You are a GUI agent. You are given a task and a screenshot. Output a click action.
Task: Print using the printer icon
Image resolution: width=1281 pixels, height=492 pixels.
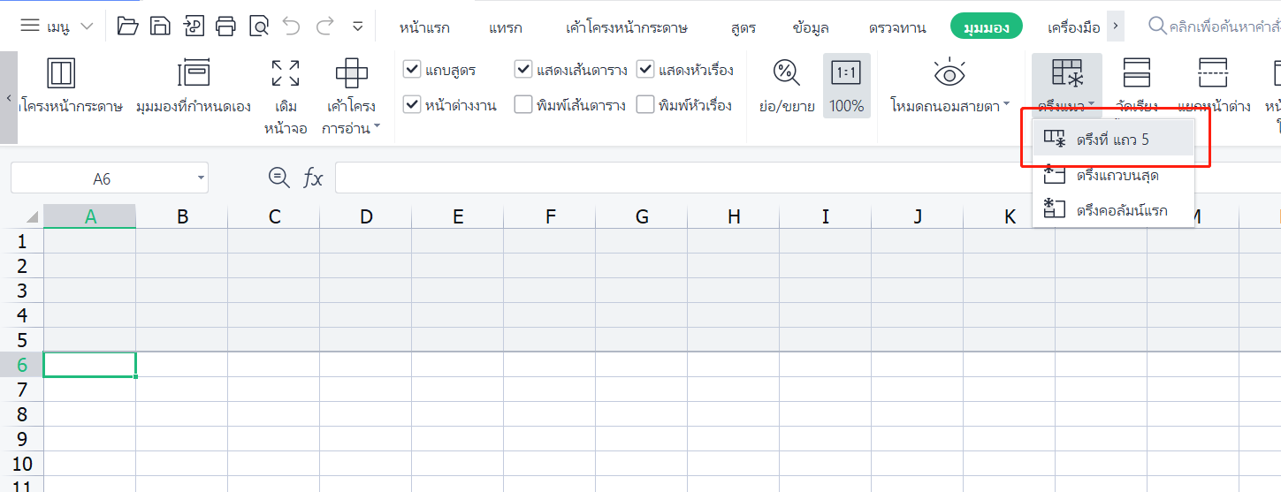(x=225, y=26)
